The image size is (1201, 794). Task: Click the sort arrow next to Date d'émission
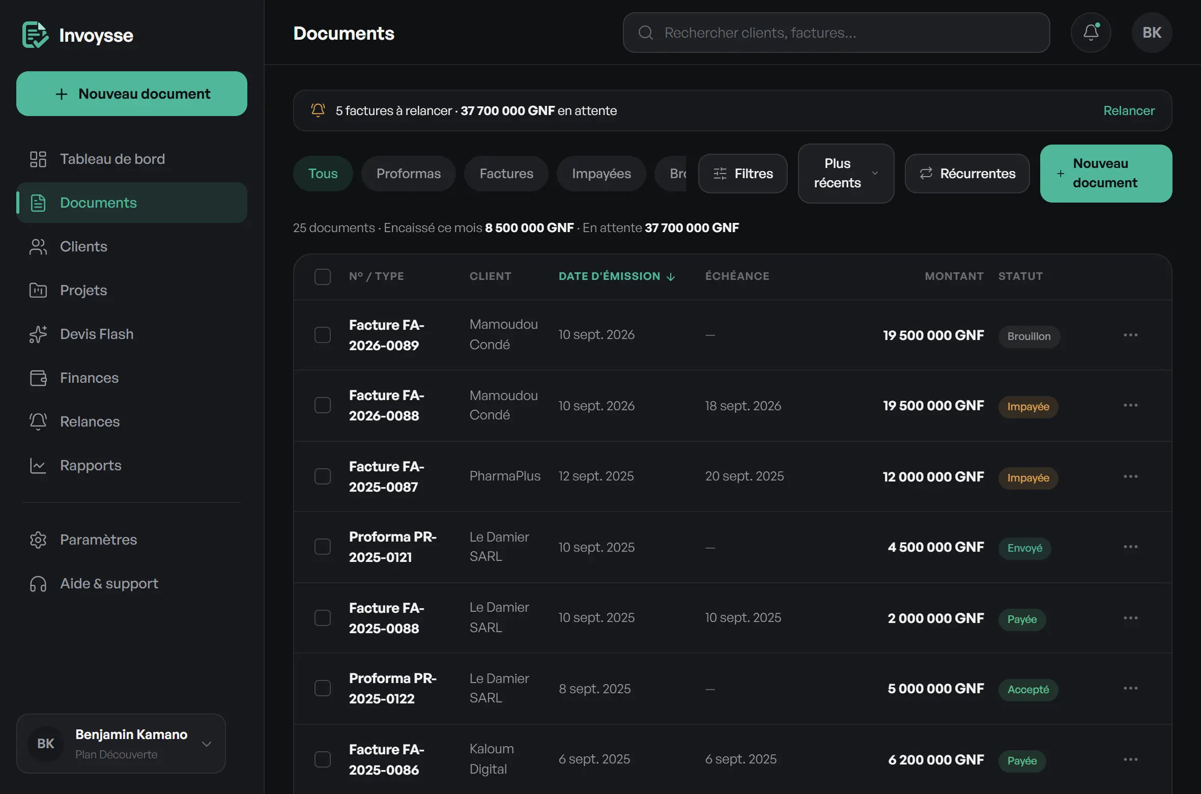coord(671,276)
